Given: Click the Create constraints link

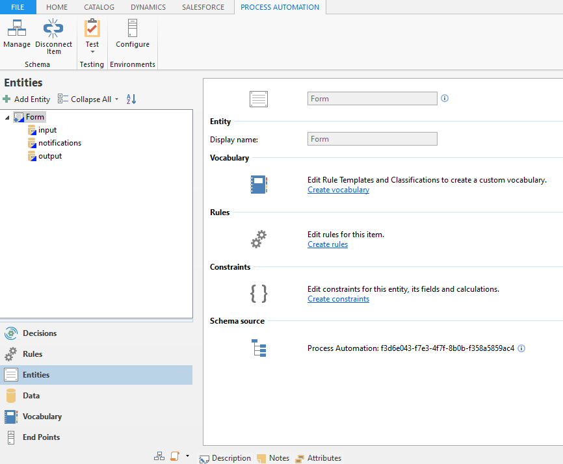Looking at the screenshot, I should (x=338, y=299).
